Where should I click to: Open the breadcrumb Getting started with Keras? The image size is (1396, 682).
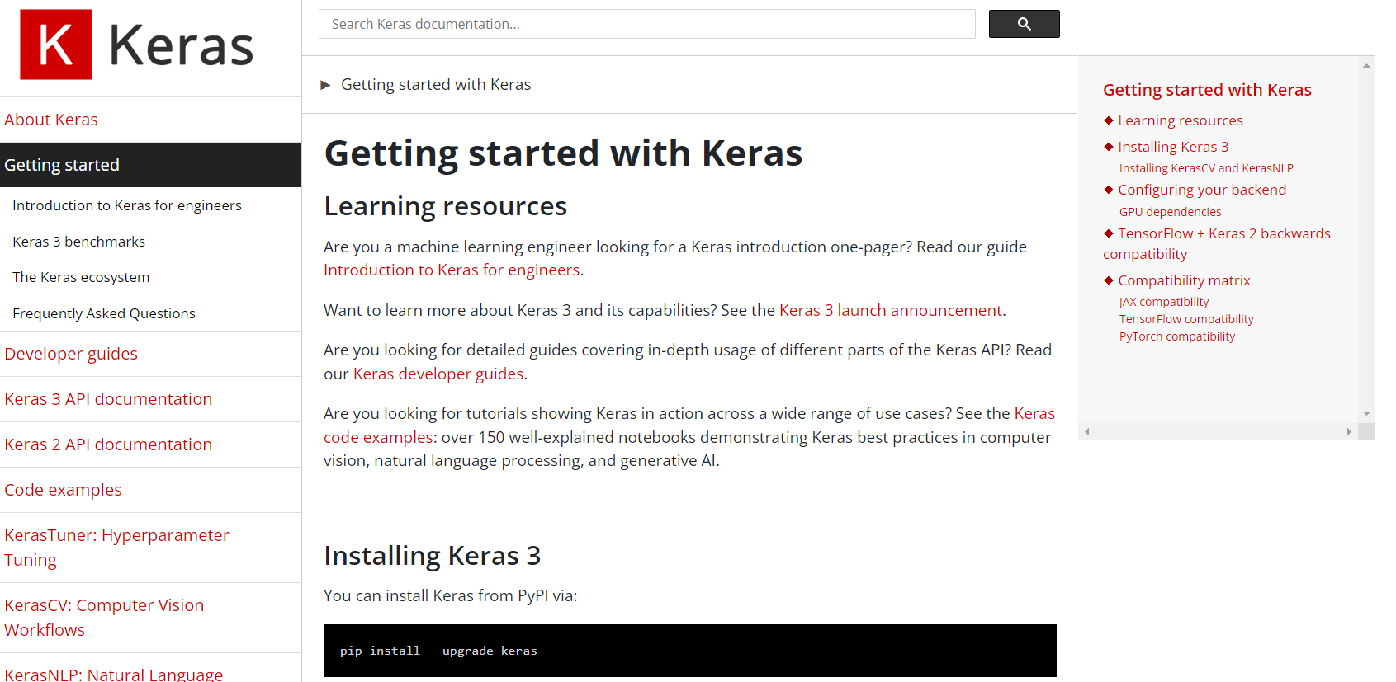coord(436,84)
